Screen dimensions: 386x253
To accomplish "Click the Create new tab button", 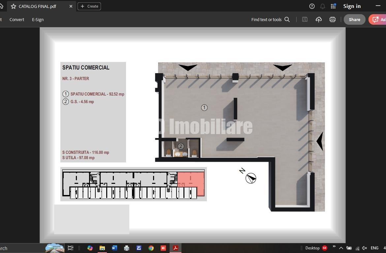I will pyautogui.click(x=89, y=6).
